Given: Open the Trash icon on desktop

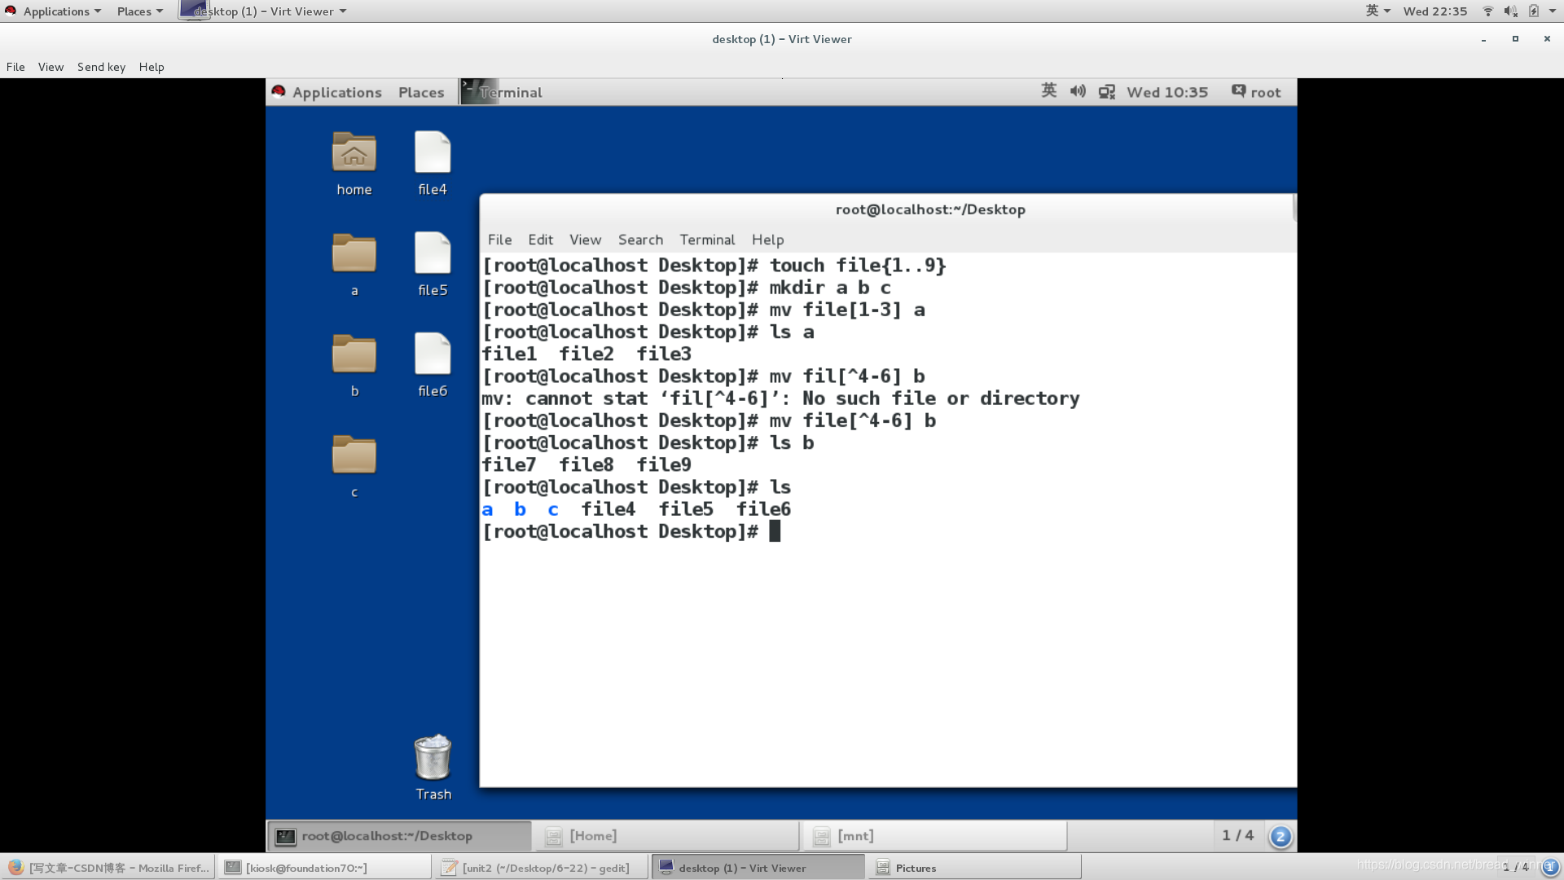Looking at the screenshot, I should 433,757.
